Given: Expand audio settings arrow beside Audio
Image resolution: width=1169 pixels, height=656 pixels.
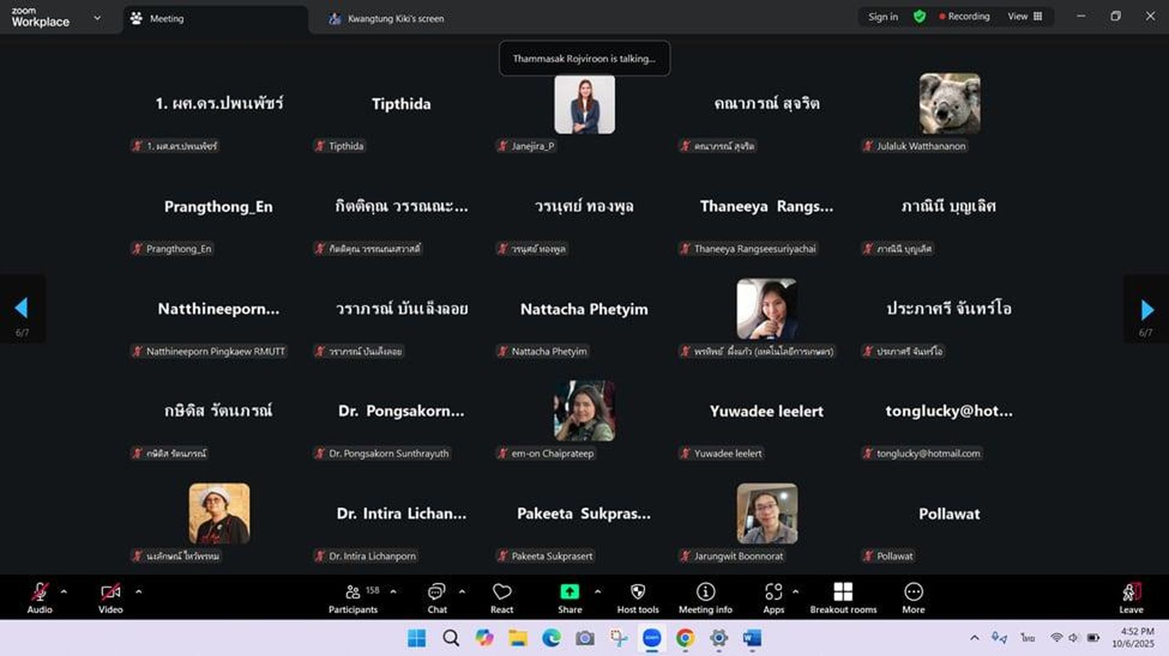Looking at the screenshot, I should tap(64, 592).
